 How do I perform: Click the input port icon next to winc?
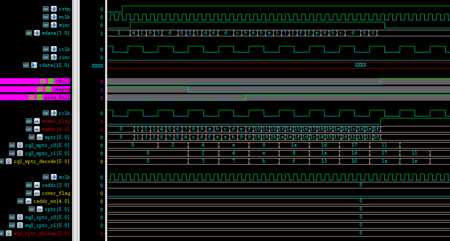click(x=54, y=25)
